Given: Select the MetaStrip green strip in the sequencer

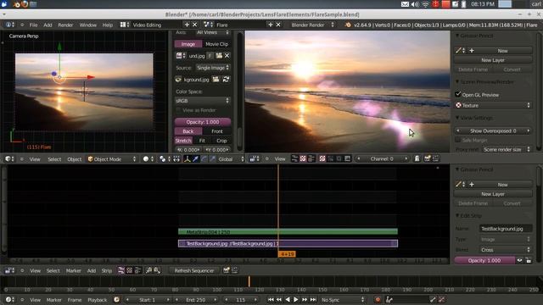Looking at the screenshot, I should (x=288, y=231).
